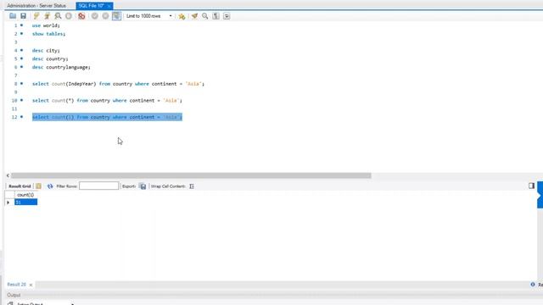Click the info icon beside the result tabs
543x305 pixels.
(533, 285)
